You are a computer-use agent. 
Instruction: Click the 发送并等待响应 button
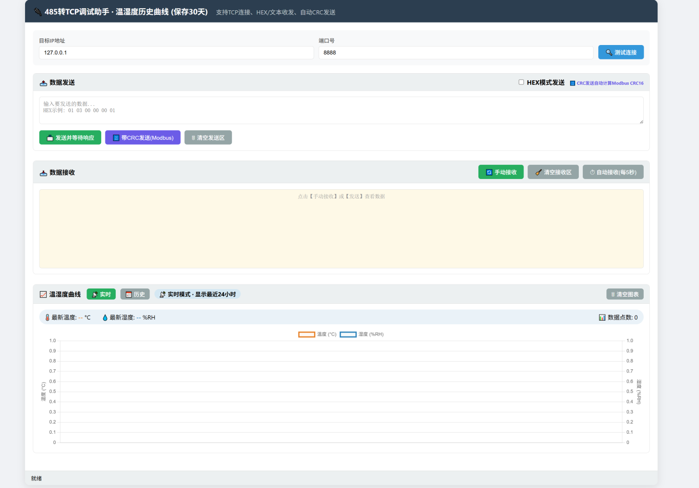point(70,138)
